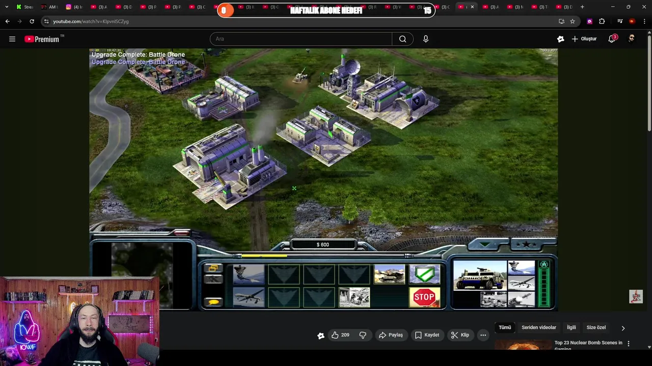Open the Extensions puzzle icon
The height and width of the screenshot is (366, 652).
click(602, 21)
